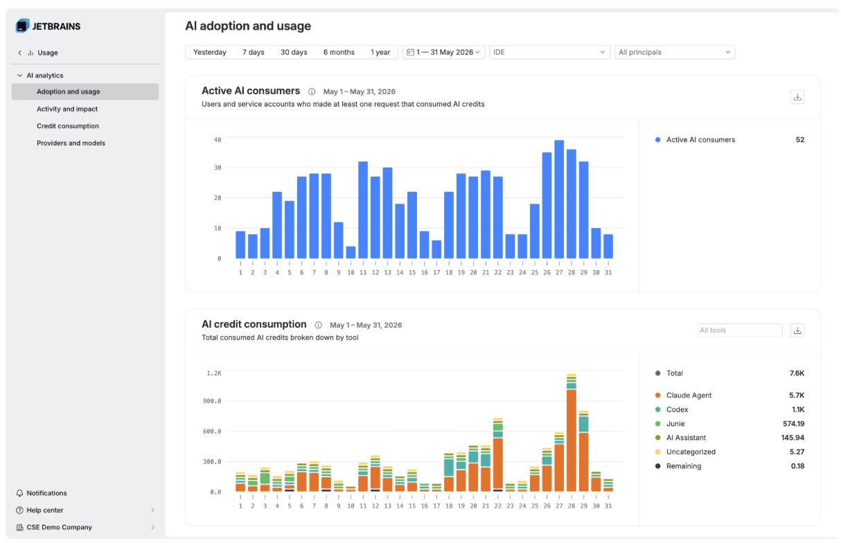Viewport: 841px width, 543px height.
Task: Open the All principals dropdown
Action: pos(675,52)
